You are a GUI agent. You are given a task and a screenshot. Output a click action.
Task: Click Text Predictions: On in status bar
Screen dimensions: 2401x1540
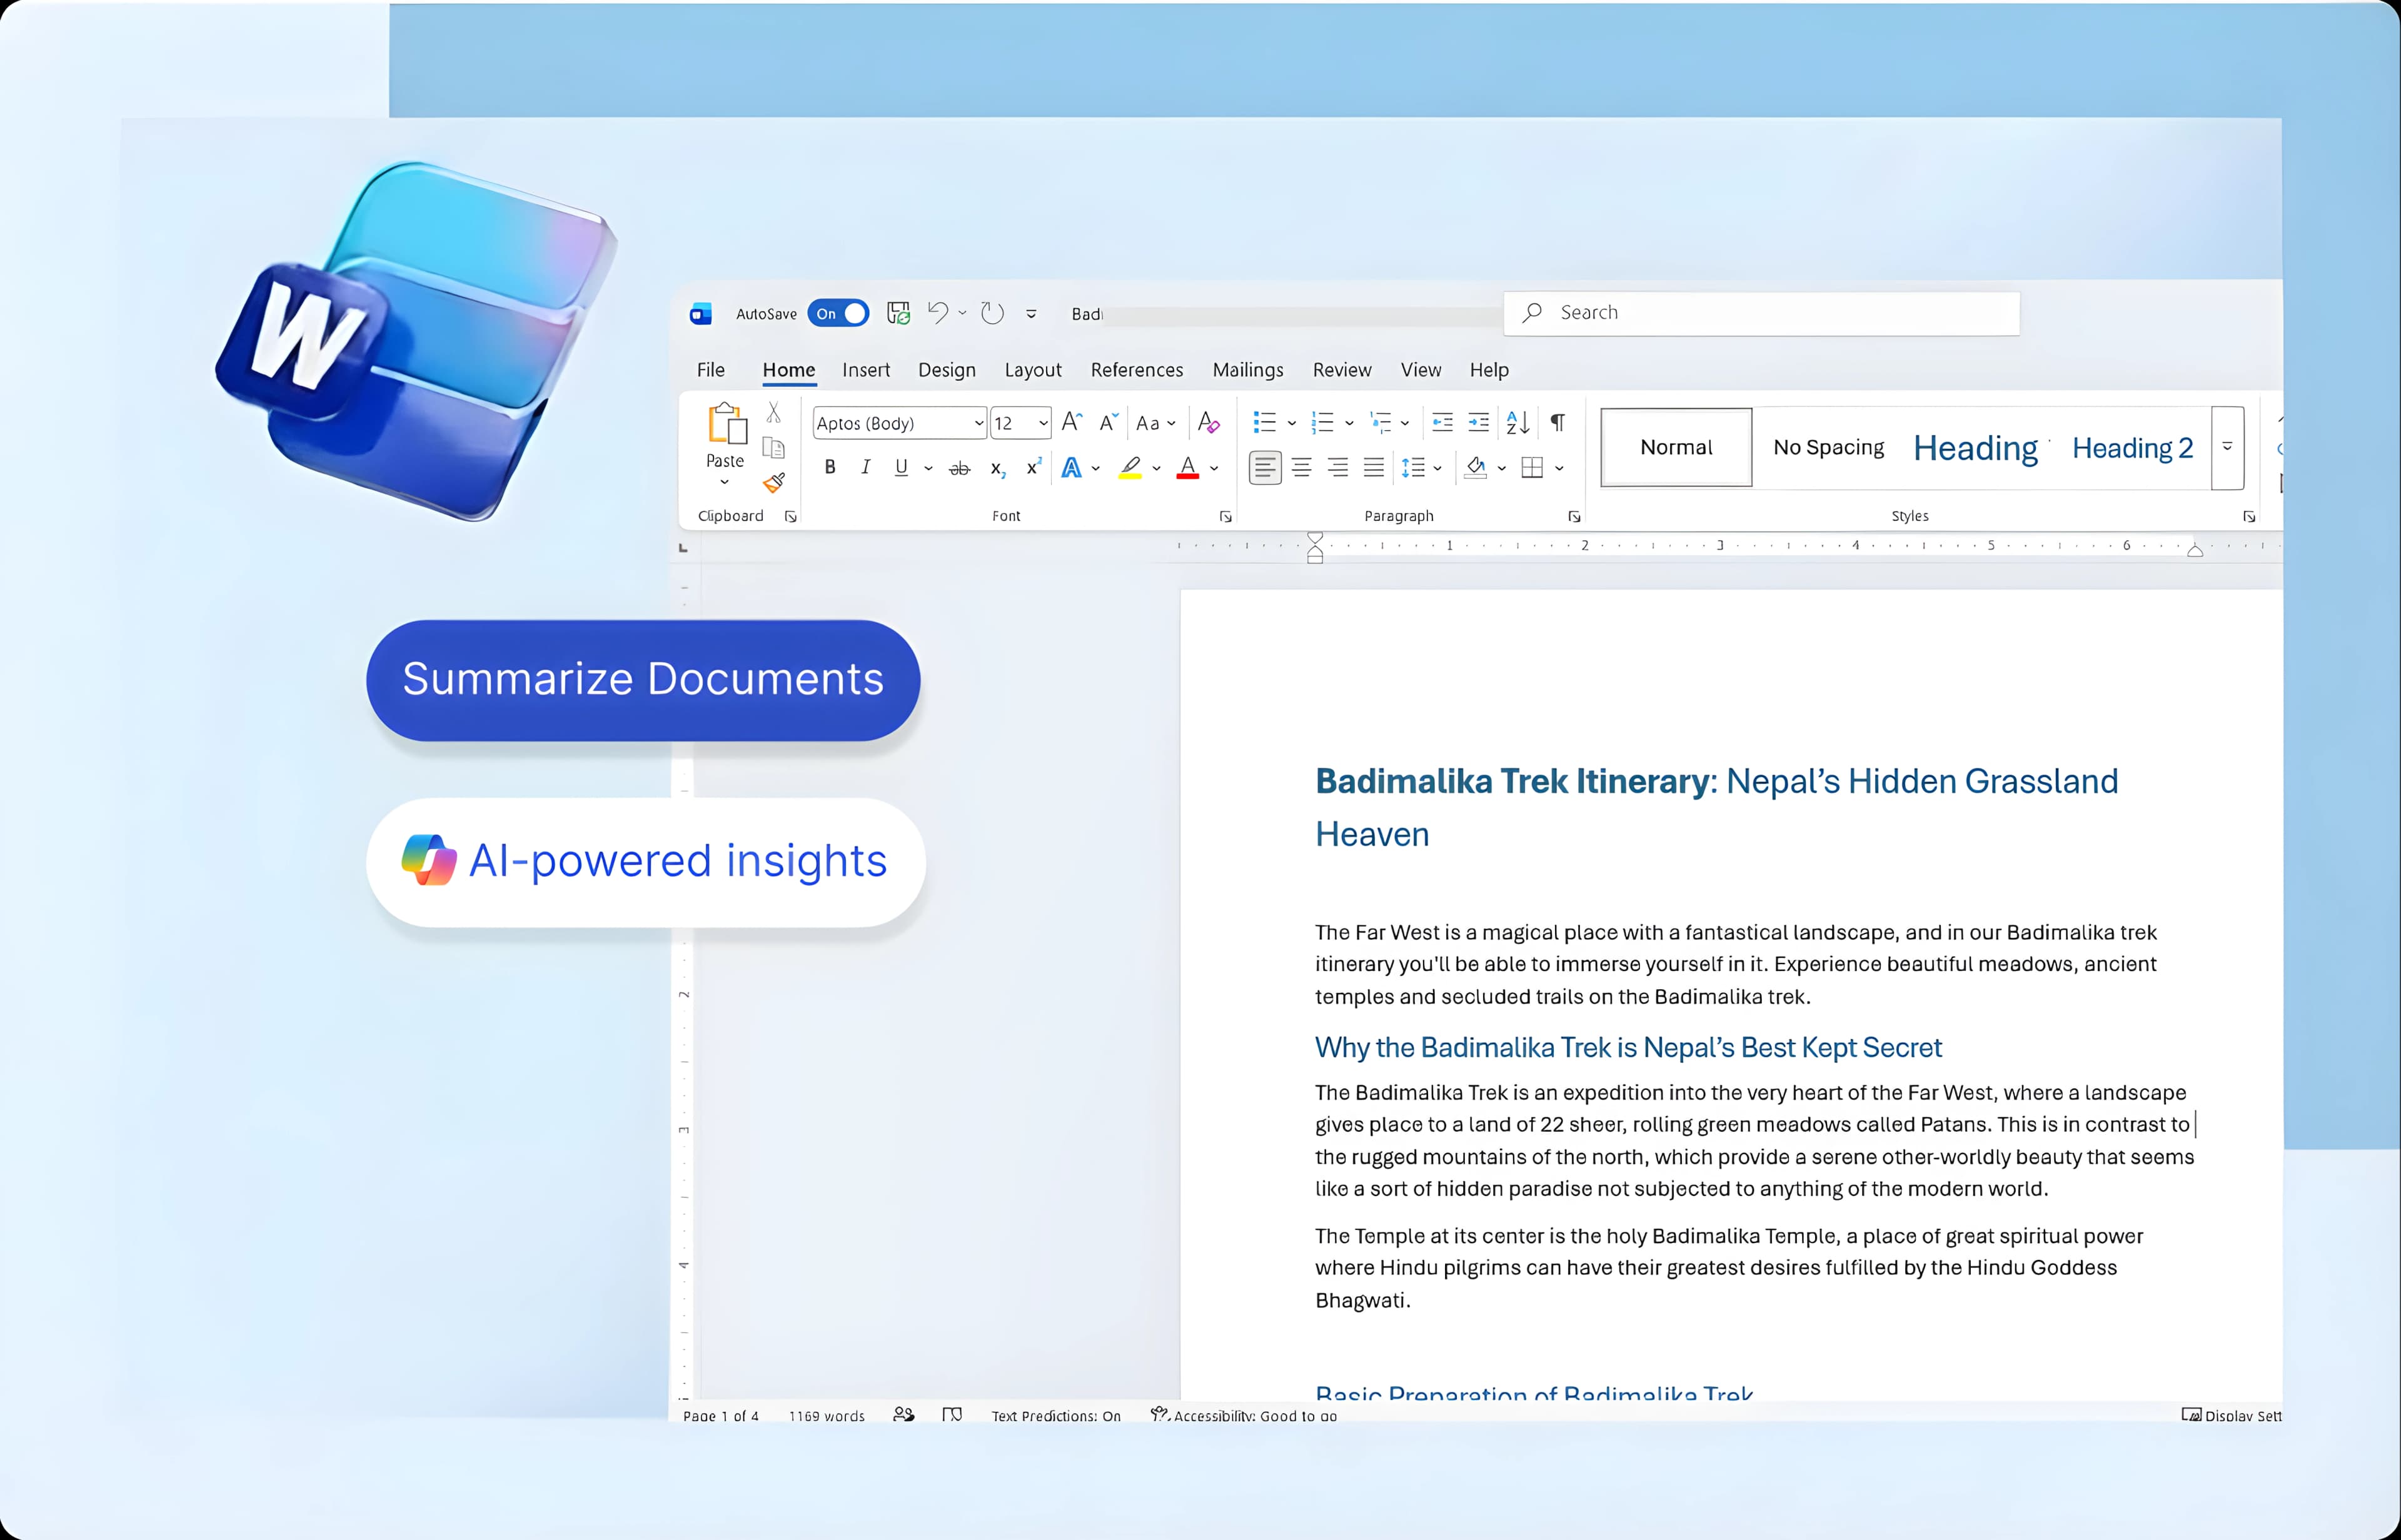(x=1056, y=1415)
